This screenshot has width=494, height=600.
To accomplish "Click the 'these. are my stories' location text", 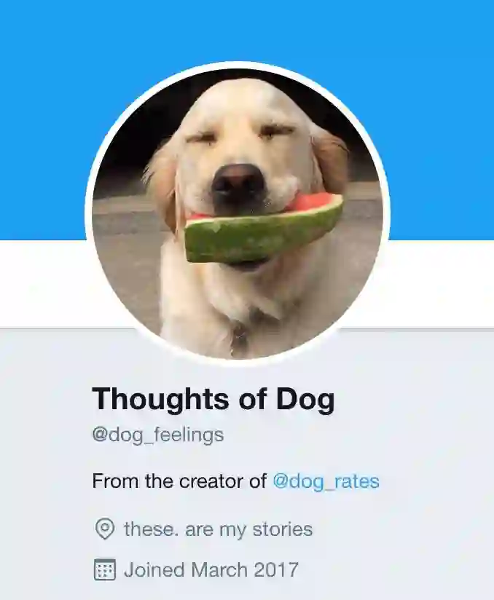I will [219, 529].
